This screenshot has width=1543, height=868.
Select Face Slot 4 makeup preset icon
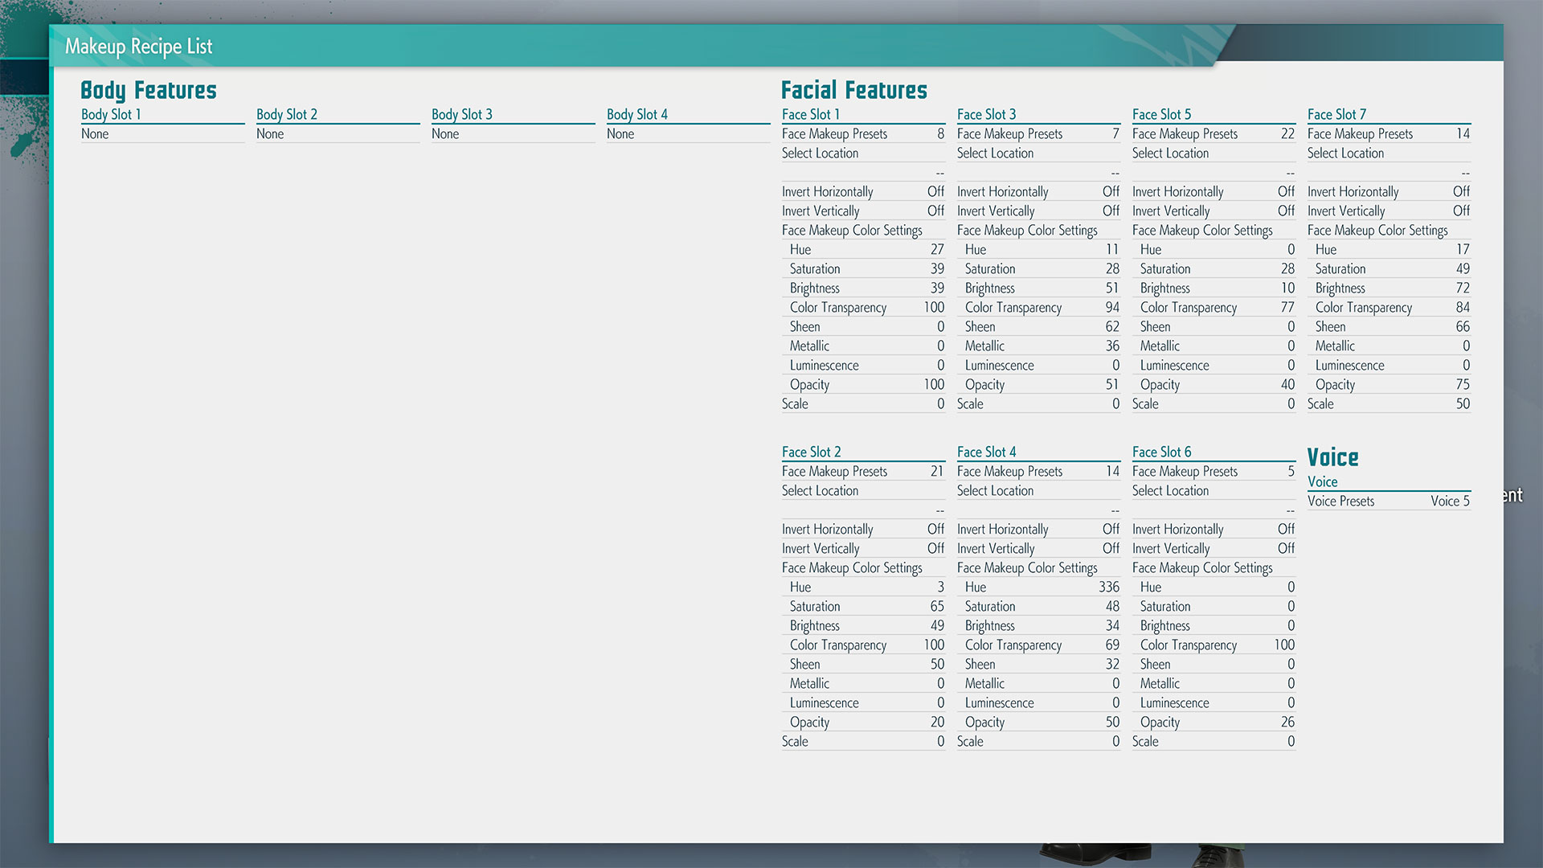click(x=1037, y=472)
